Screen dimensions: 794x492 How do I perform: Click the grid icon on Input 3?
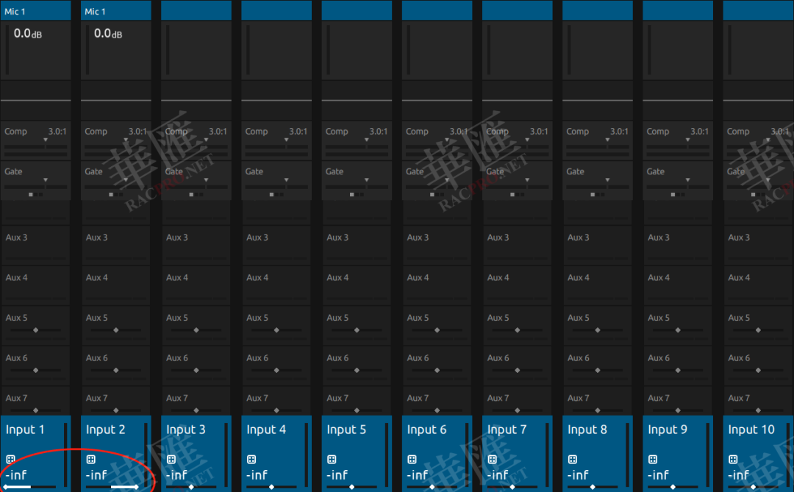point(171,459)
